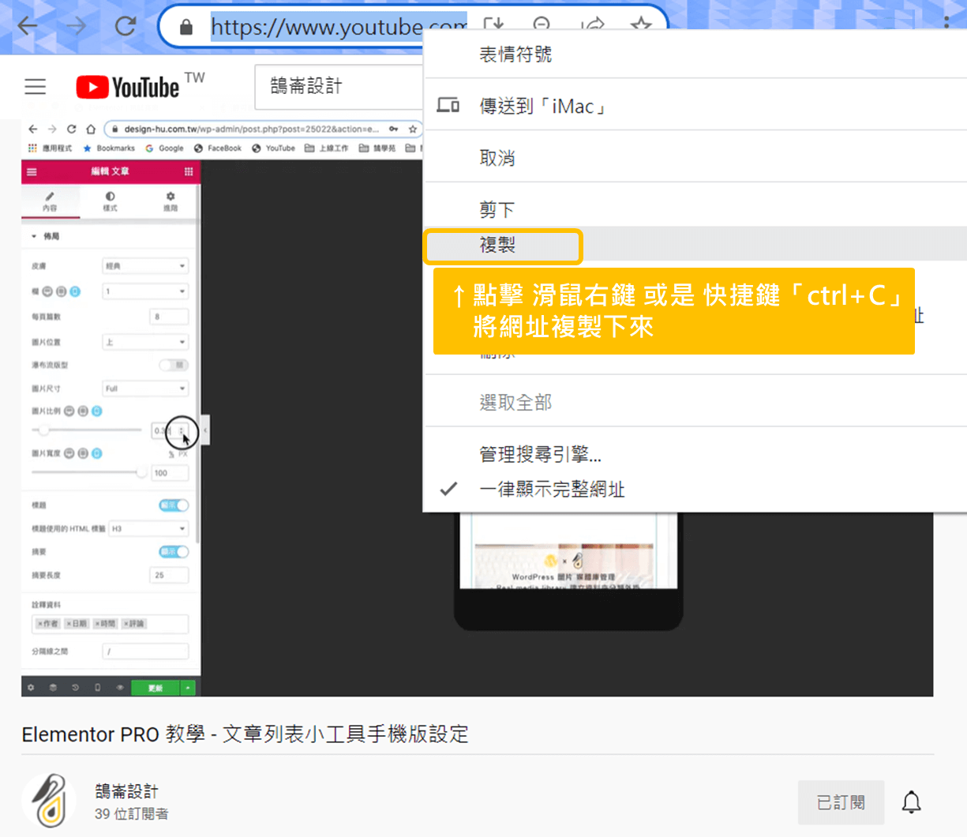
Task: Click the lock icon in address bar
Action: [186, 28]
